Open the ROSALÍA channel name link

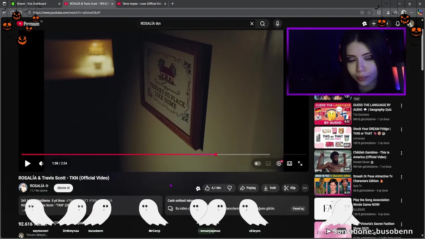37,186
